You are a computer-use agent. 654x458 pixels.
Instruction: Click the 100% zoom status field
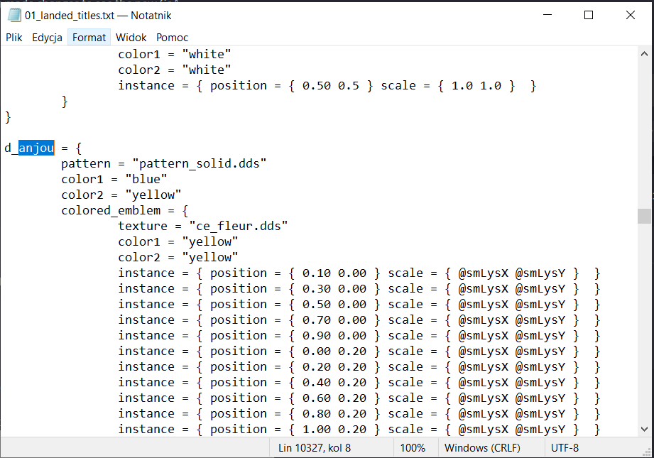click(x=412, y=448)
